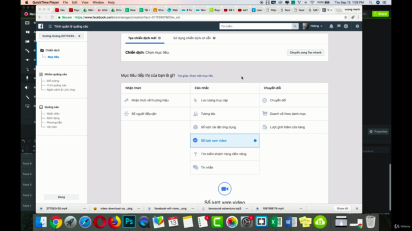The height and width of the screenshot is (231, 412).
Task: Select Tương tác objective
Action: [225, 114]
